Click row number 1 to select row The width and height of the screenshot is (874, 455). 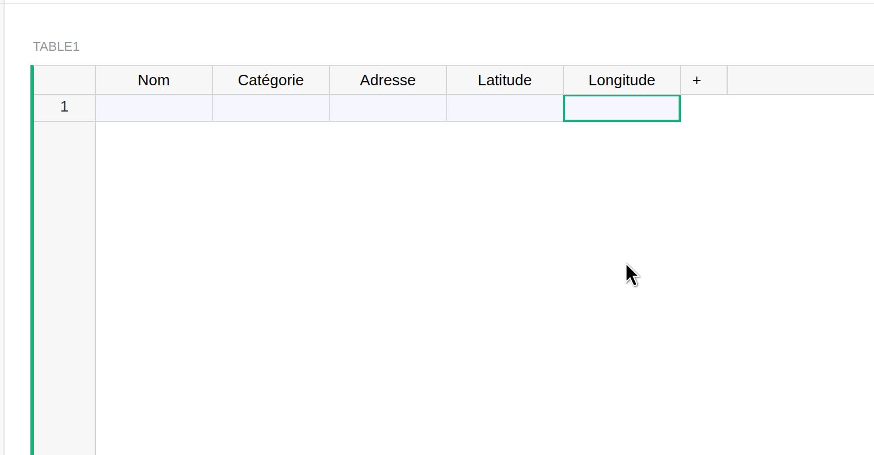tap(64, 107)
